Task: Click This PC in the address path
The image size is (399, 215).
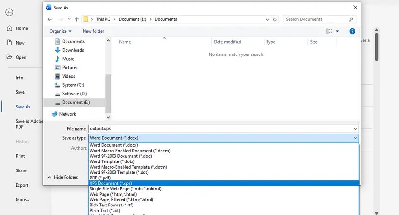Action: click(x=103, y=19)
